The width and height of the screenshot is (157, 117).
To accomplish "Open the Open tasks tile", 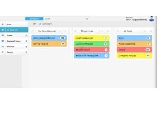I will tap(134, 38).
